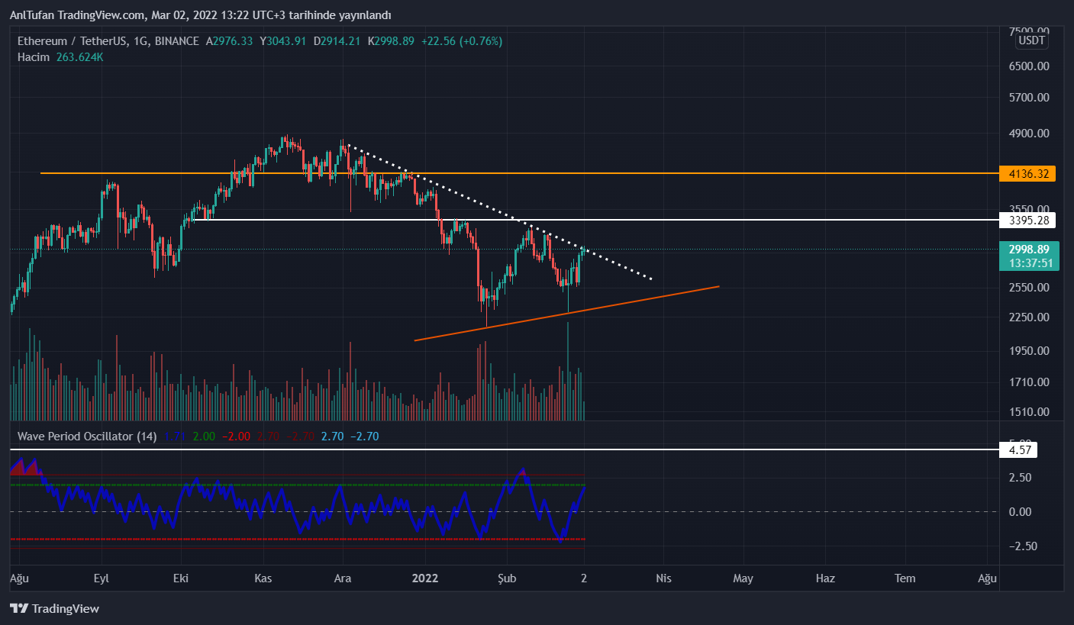
Task: Click the Hacim volume indicator label
Action: point(34,57)
